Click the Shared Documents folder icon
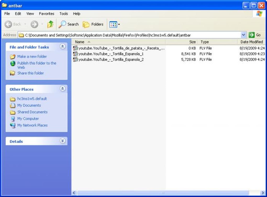 pyautogui.click(x=13, y=112)
